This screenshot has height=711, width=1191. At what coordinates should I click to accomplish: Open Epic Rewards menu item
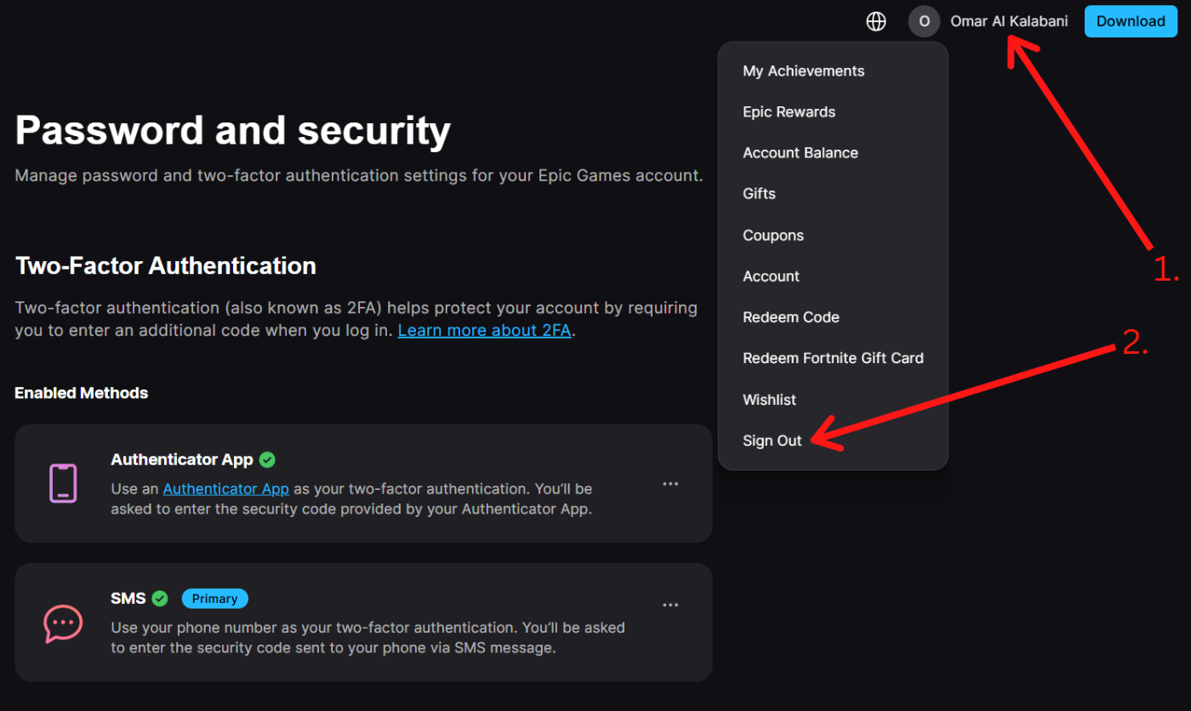tap(789, 112)
